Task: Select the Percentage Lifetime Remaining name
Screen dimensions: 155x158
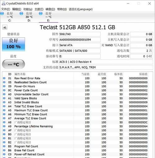Action: (33, 126)
